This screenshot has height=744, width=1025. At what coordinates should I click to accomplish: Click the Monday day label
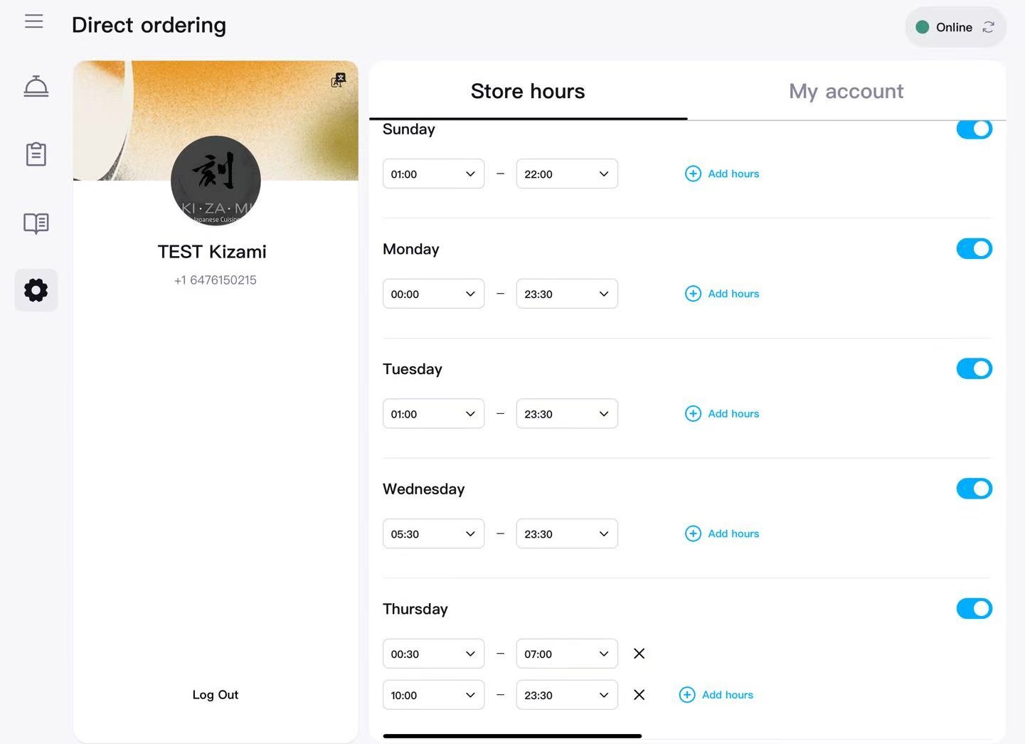click(x=411, y=249)
